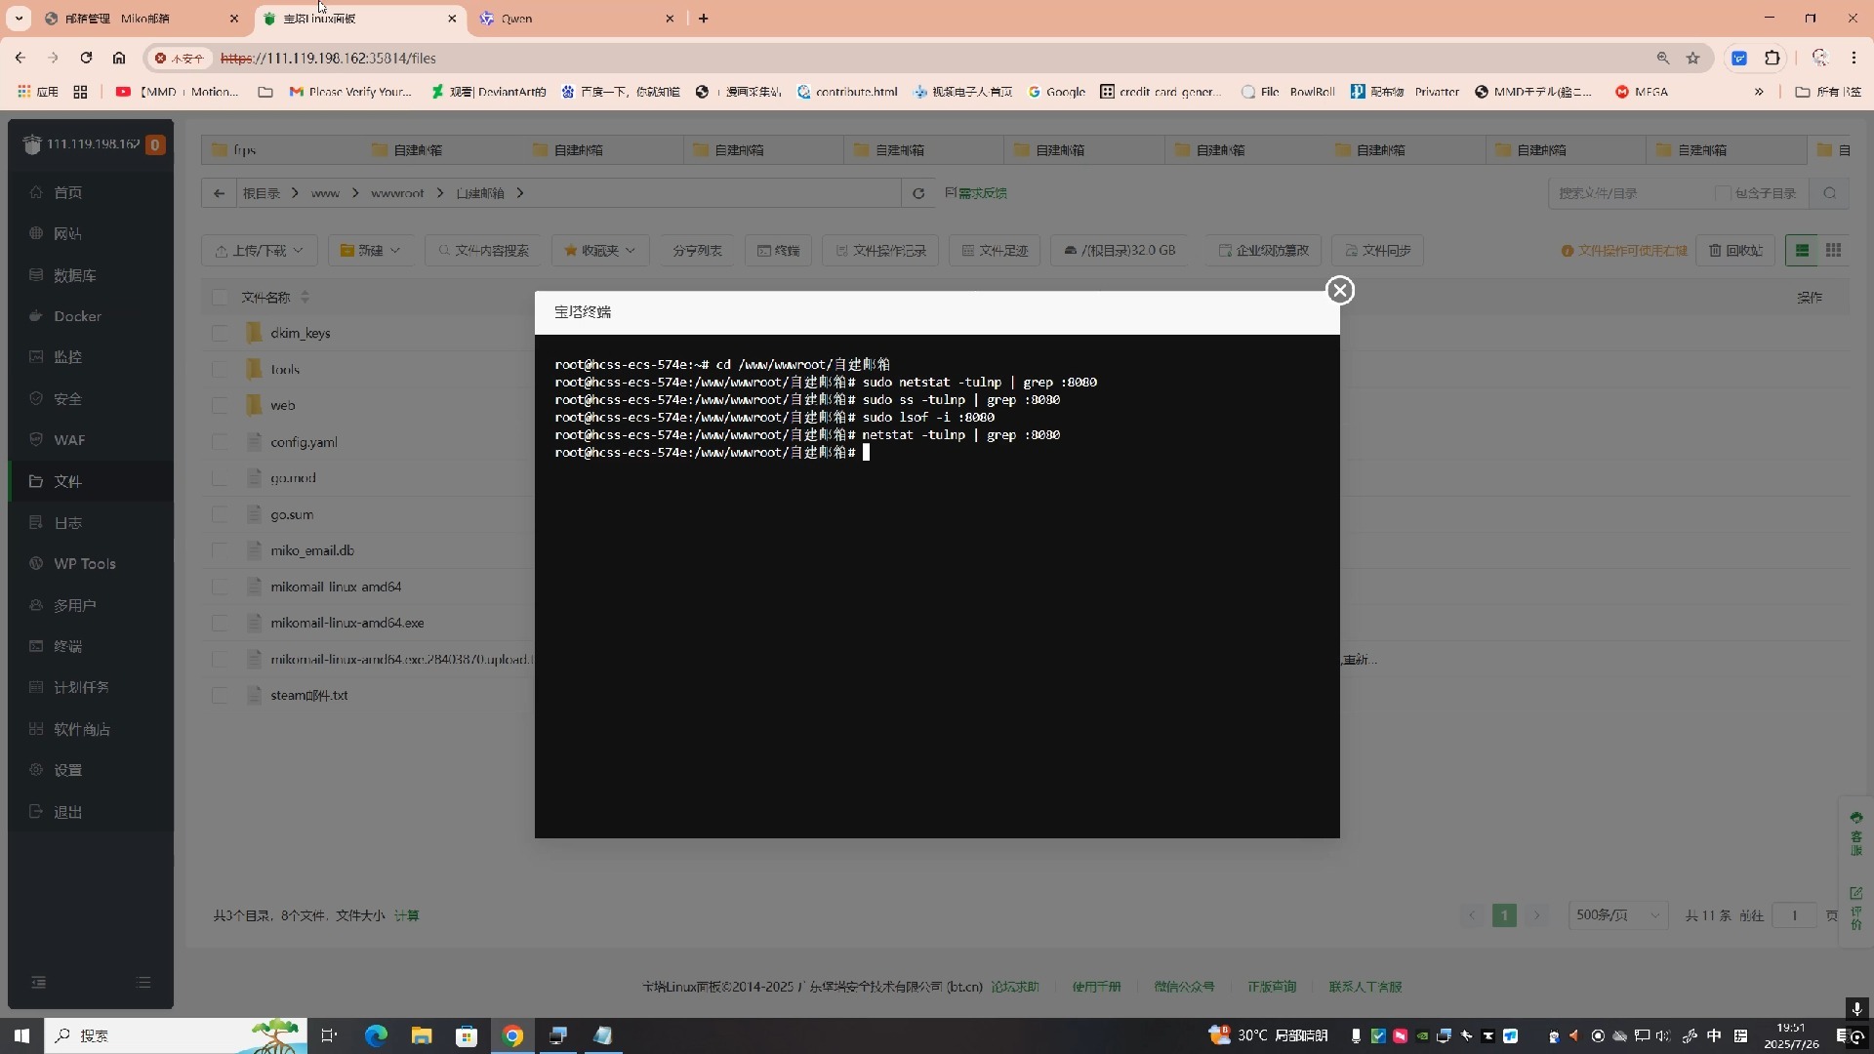Screen dimensions: 1874x1054
Task: Click the 文件内容搜索 button
Action: pos(483,251)
